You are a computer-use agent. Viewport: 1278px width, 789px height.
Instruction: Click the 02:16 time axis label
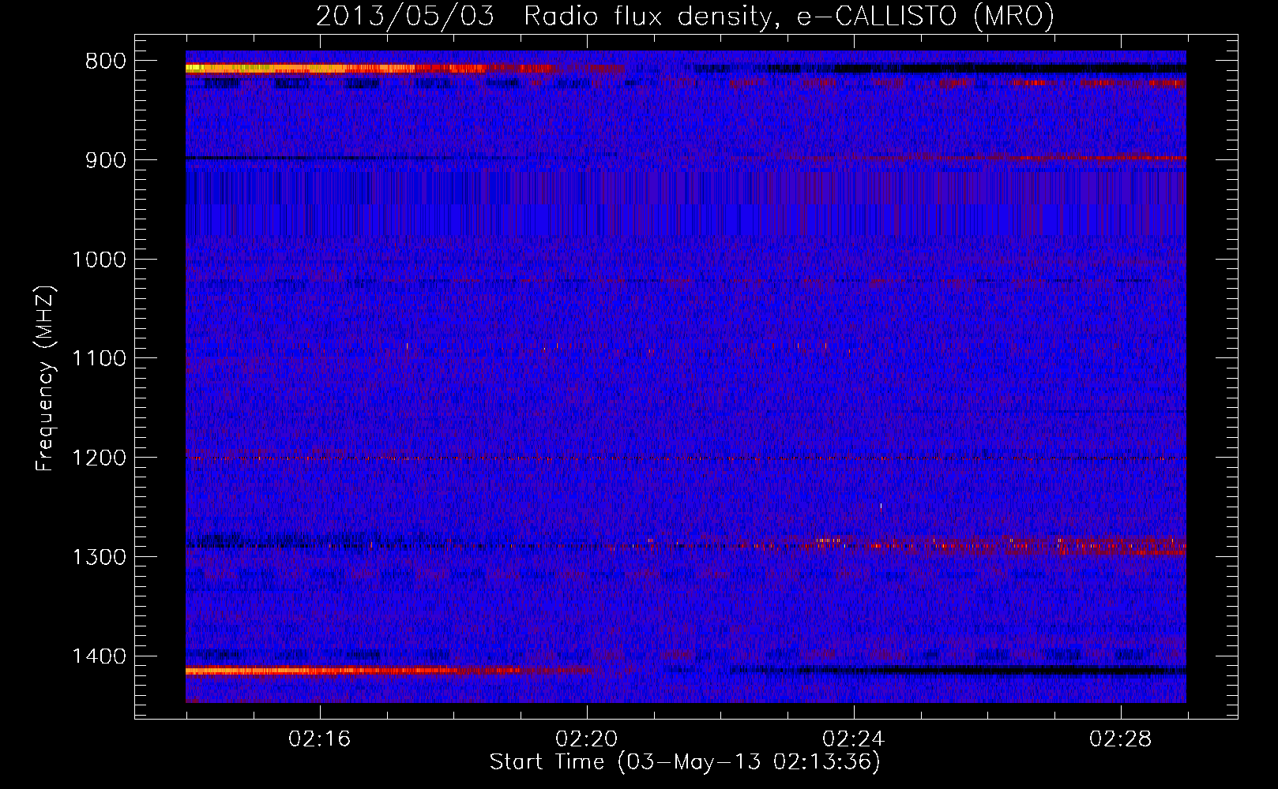320,739
